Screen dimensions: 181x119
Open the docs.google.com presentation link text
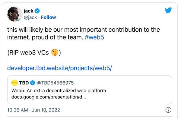(49, 97)
